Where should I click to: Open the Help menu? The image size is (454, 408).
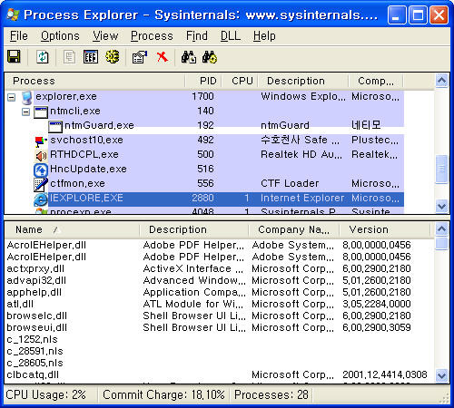[x=264, y=36]
